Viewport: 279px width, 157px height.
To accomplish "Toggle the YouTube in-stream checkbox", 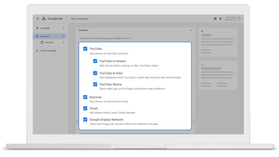I will (x=95, y=61).
